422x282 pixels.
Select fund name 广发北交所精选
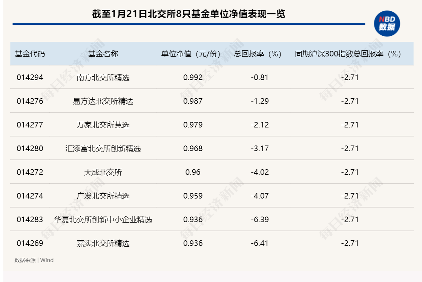(103, 196)
